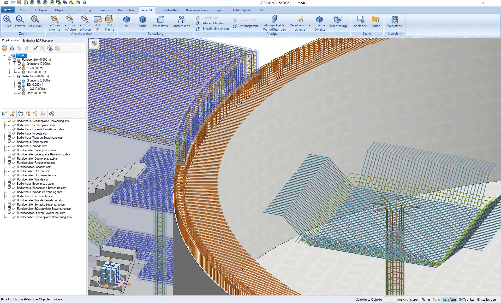Toggle the 1. OG storey checkbox
Image resolution: width=501 pixels, height=303 pixels.
19,89
